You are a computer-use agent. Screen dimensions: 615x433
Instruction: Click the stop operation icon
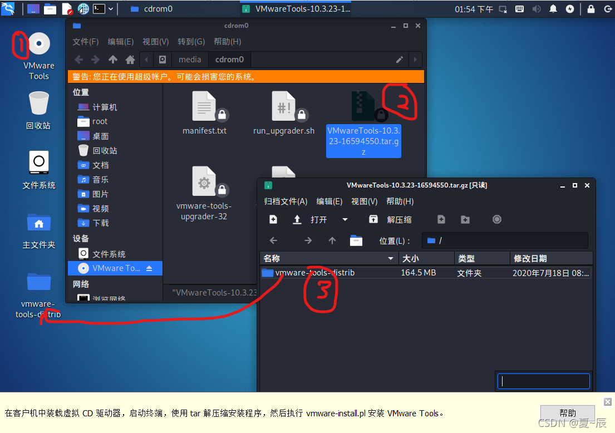pos(497,220)
